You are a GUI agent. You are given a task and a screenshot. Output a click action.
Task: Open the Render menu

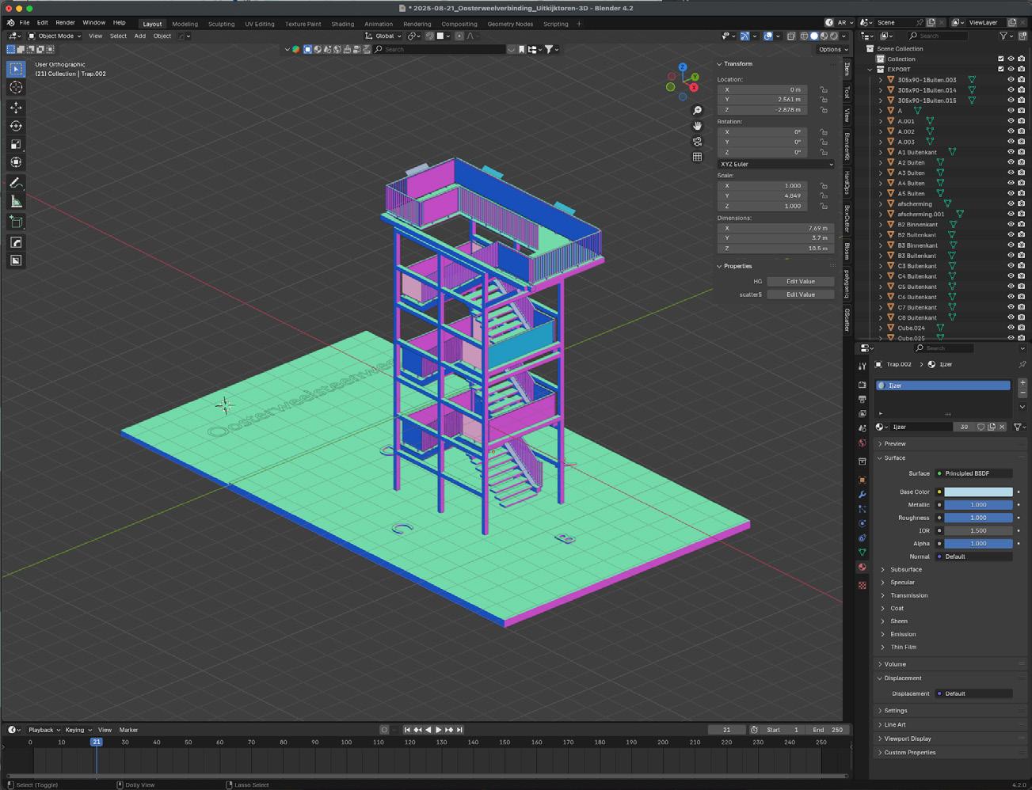(65, 23)
